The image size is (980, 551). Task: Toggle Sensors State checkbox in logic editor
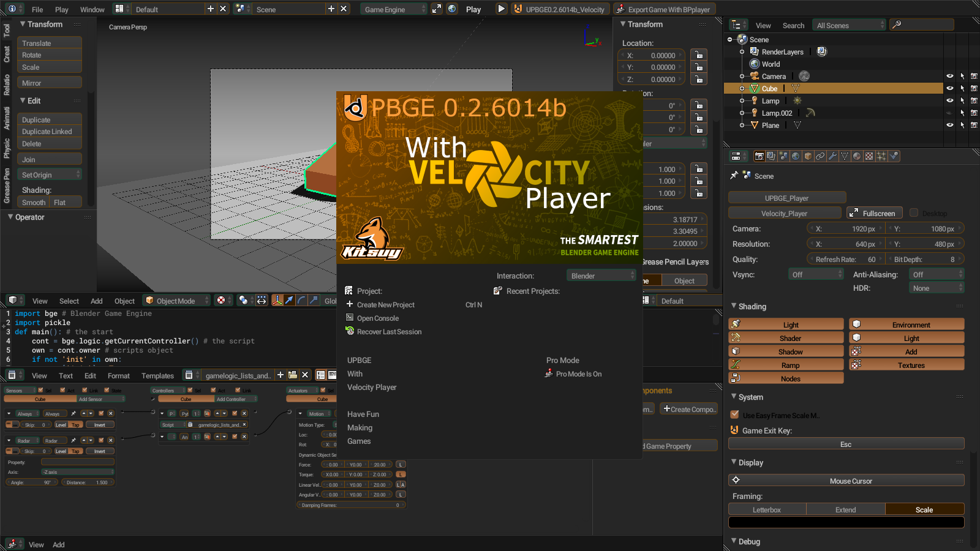[x=107, y=390]
